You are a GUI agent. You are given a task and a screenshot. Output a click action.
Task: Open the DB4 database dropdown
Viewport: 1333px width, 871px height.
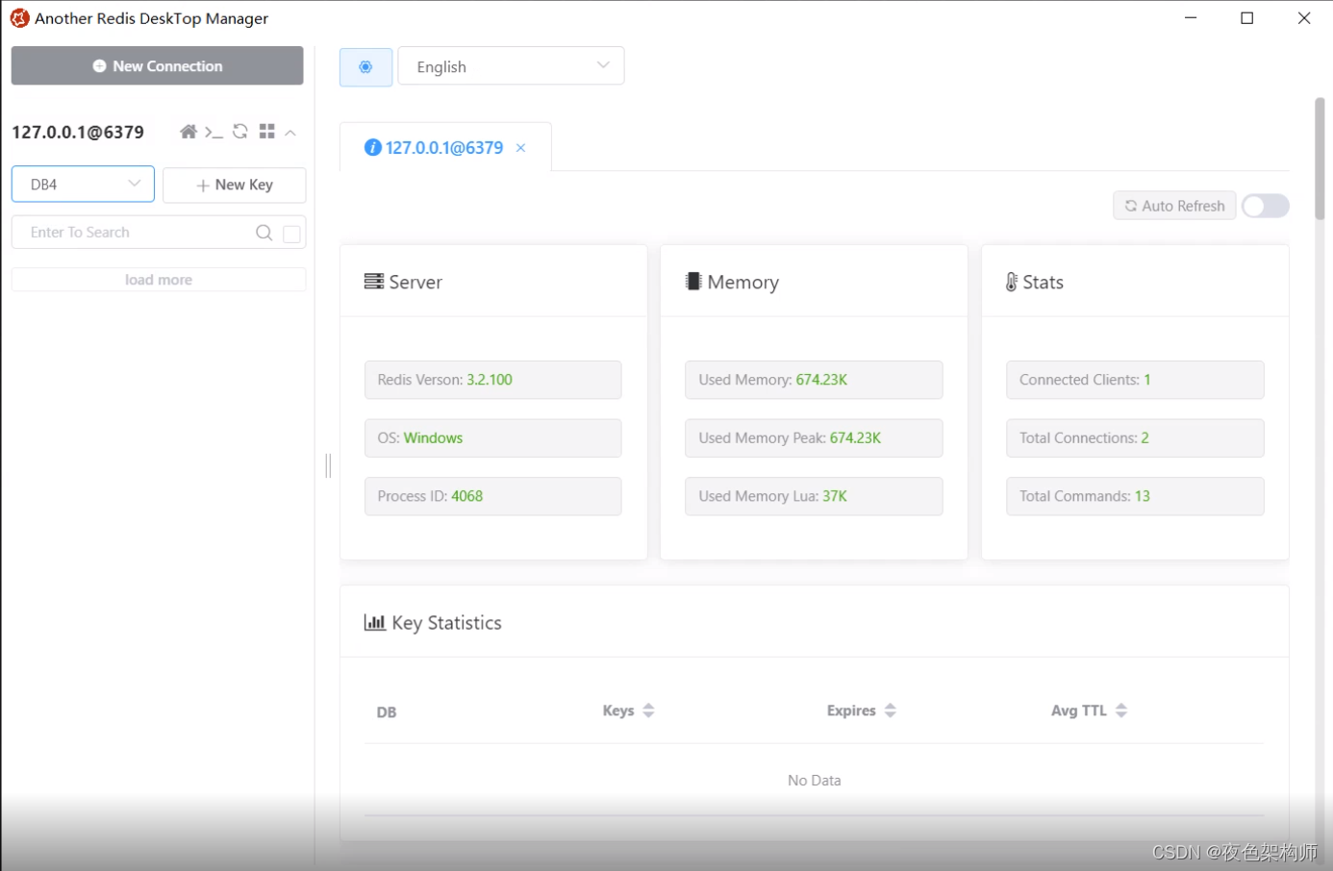click(83, 185)
